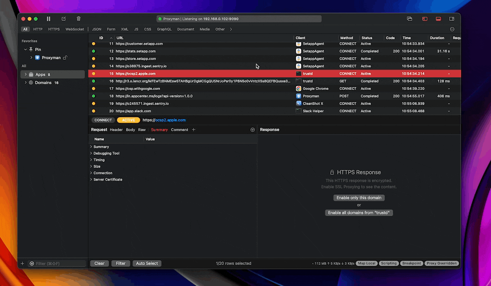Click the pin icon in Favorites
Screen dimensions: 491x286
pyautogui.click(x=31, y=49)
